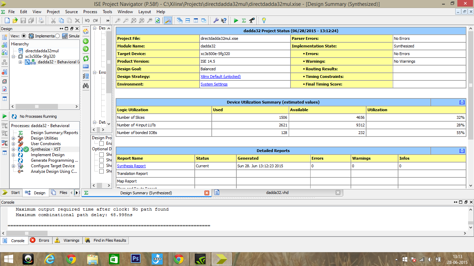Create a new project file via toolbar
The image size is (474, 266).
click(7, 20)
